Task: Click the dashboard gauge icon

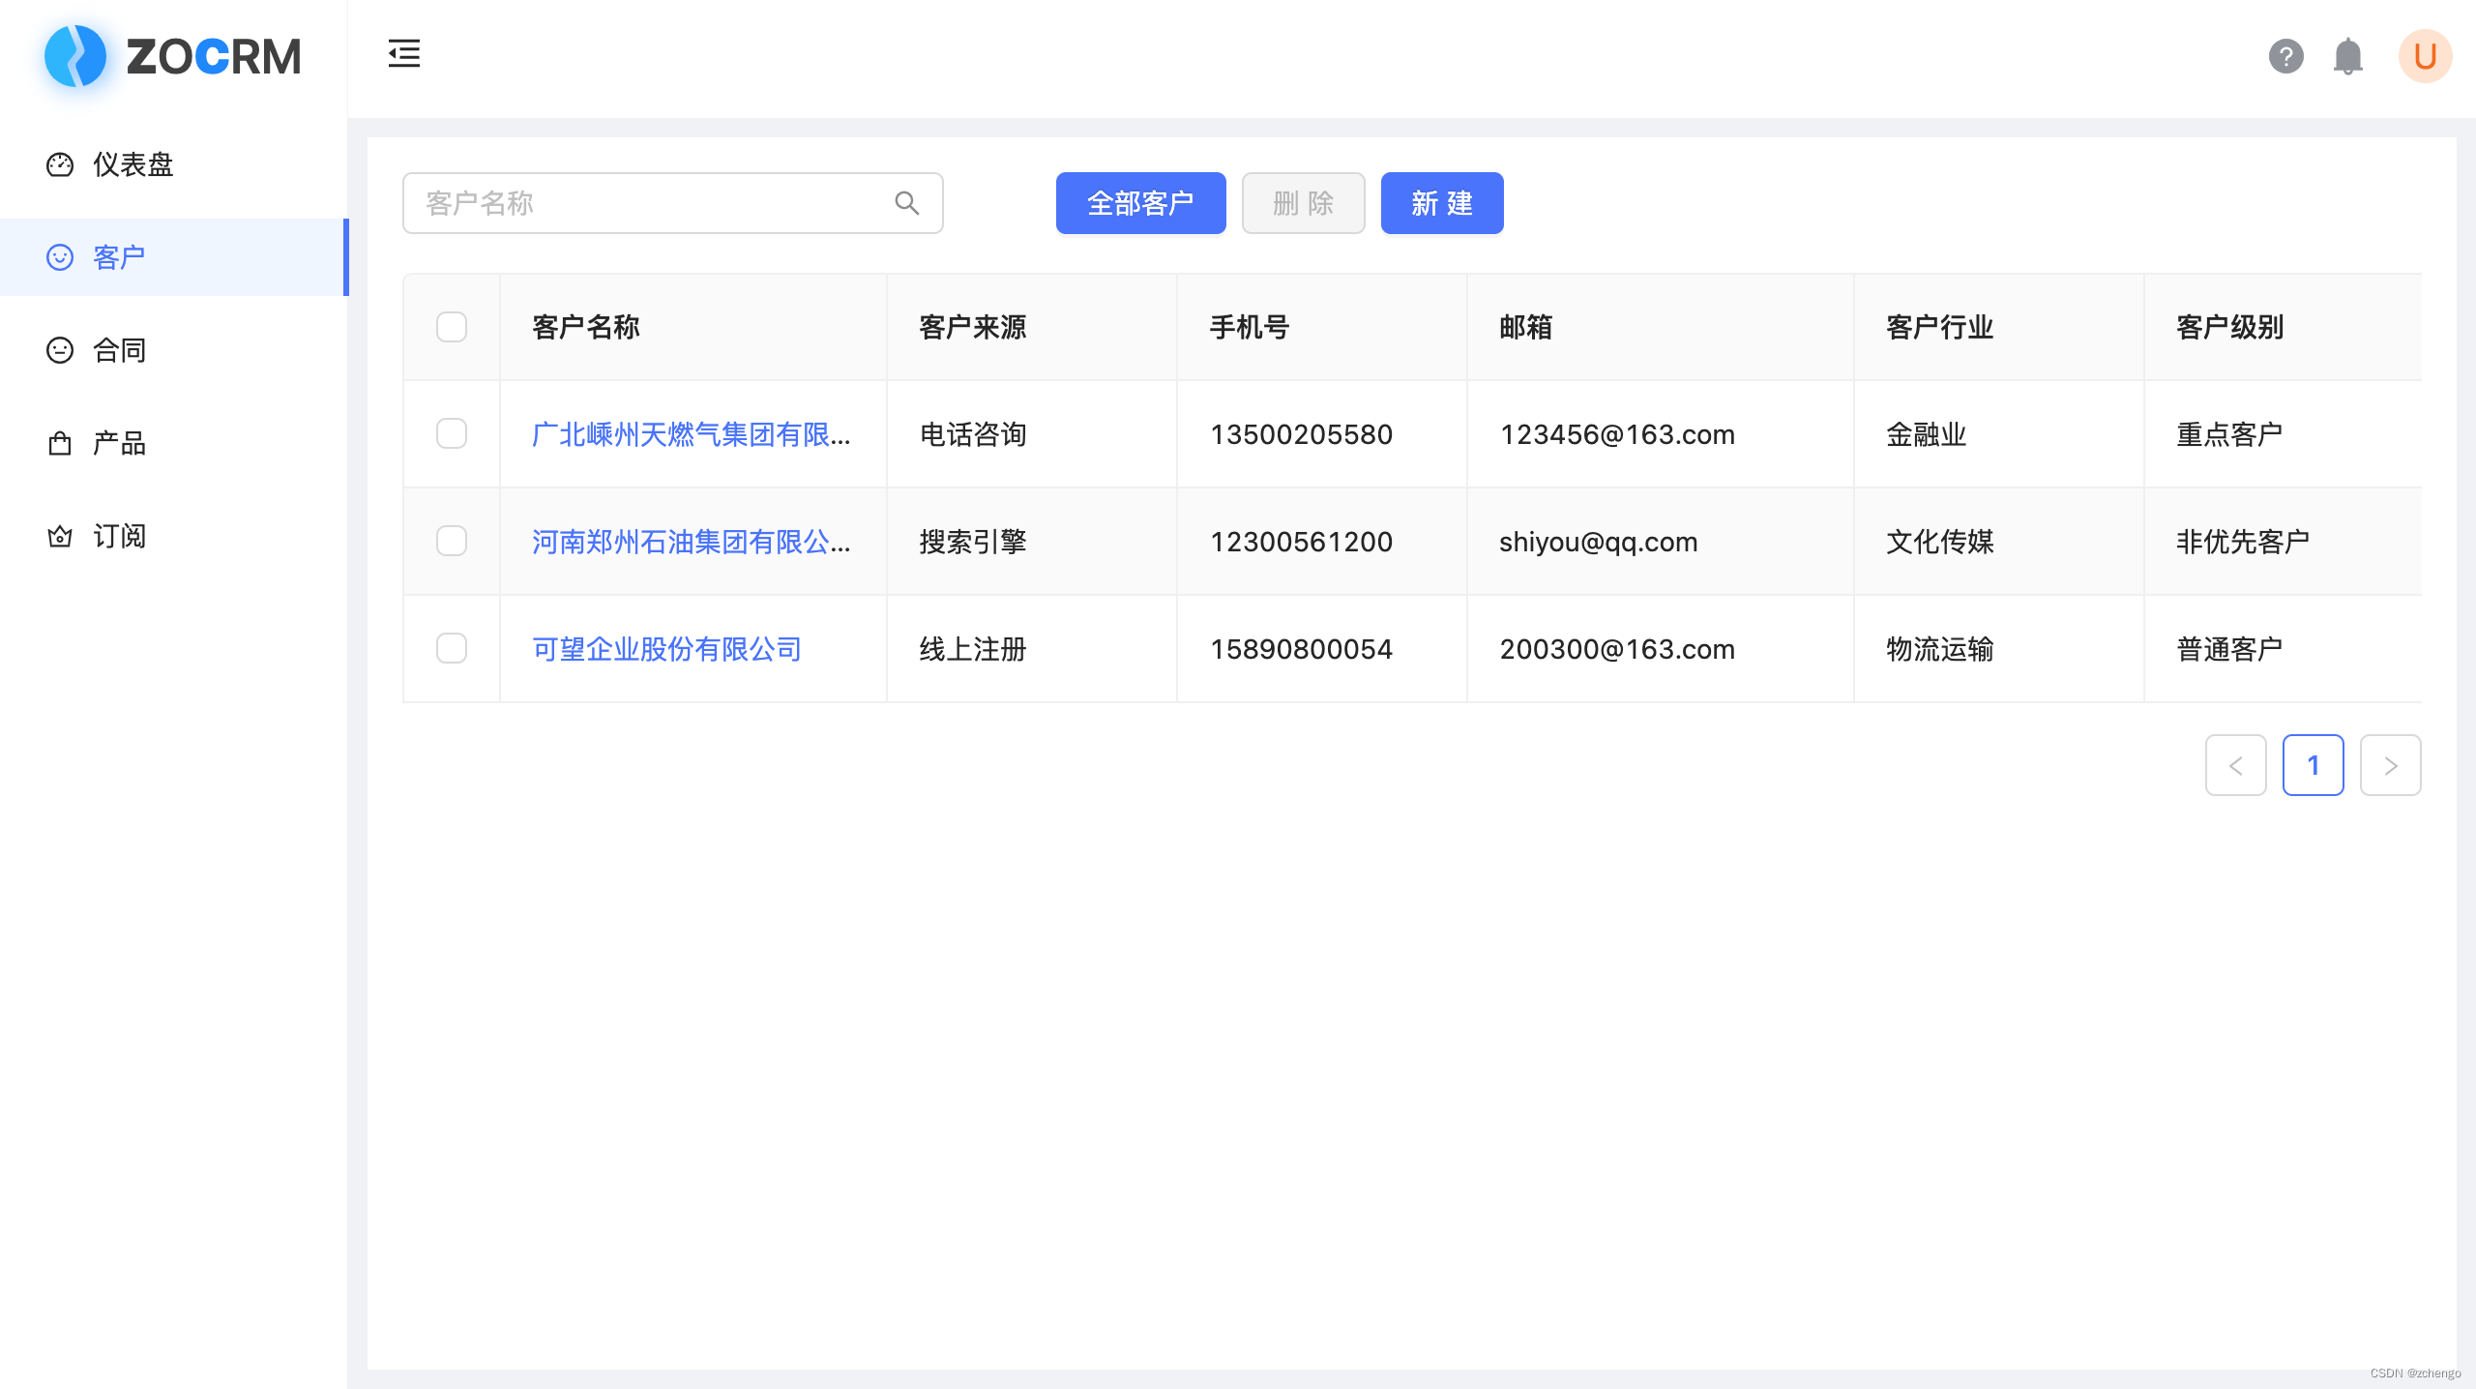Action: click(x=60, y=164)
